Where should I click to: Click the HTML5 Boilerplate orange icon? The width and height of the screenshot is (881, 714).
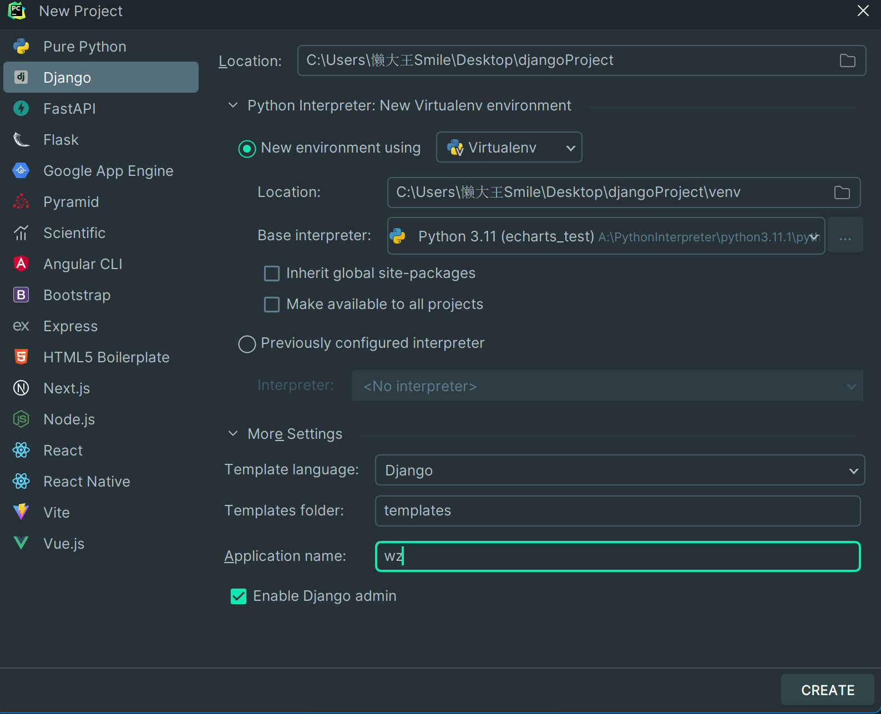point(21,357)
